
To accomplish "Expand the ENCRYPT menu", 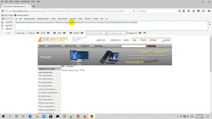I will click(88, 19).
